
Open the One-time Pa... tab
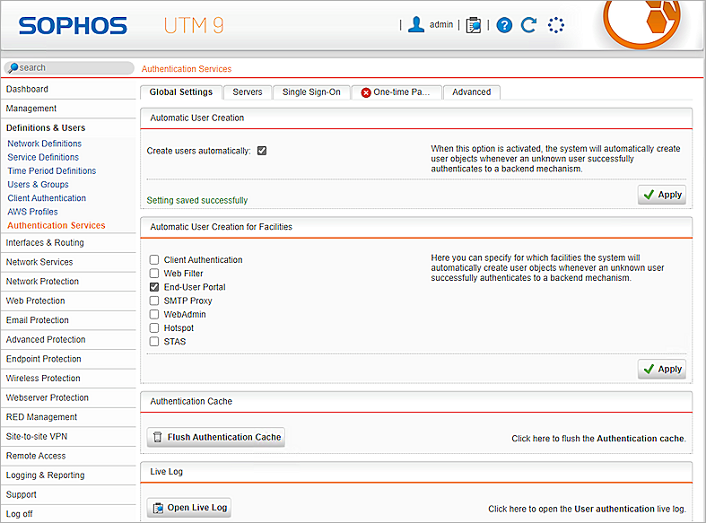pos(397,92)
